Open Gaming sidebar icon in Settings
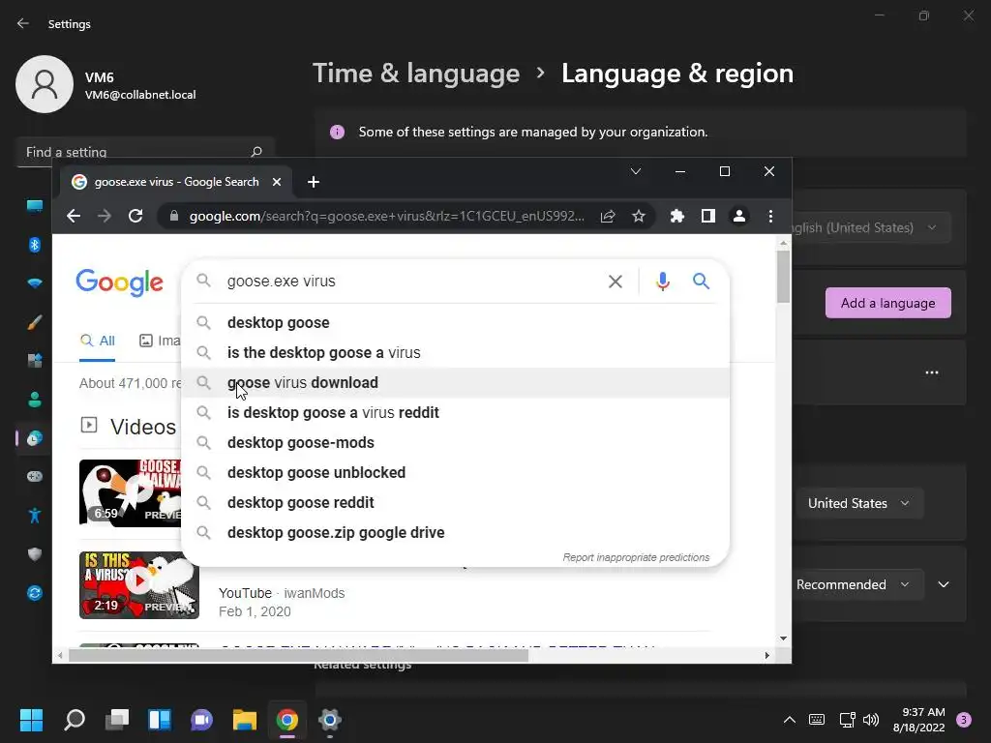This screenshot has height=743, width=991. coord(35,476)
